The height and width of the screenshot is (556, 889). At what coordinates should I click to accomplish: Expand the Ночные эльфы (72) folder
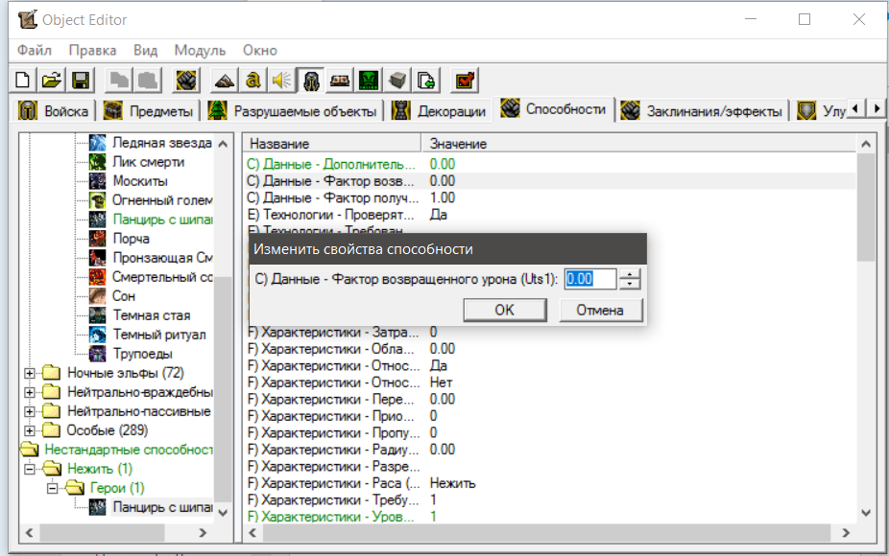click(x=30, y=373)
